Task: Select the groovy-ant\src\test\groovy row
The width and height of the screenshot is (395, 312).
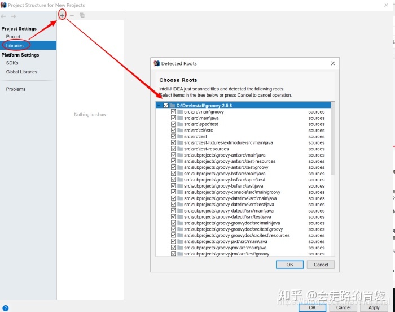Action: point(243,167)
